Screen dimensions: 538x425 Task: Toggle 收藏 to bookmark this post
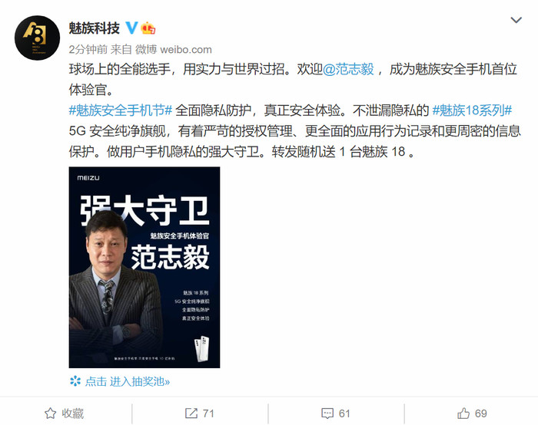(64, 413)
